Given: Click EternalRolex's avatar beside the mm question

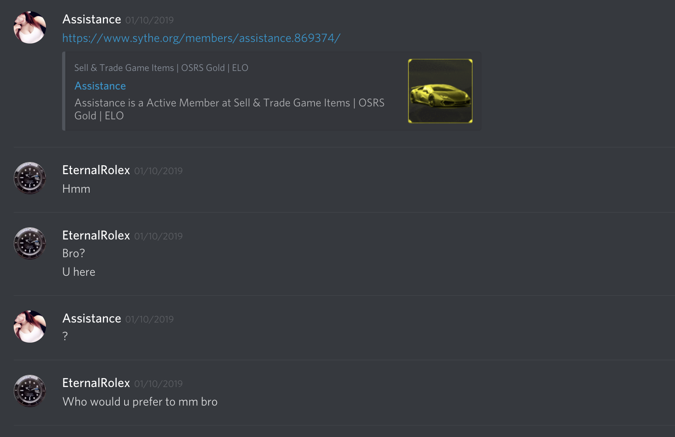Looking at the screenshot, I should pyautogui.click(x=30, y=391).
